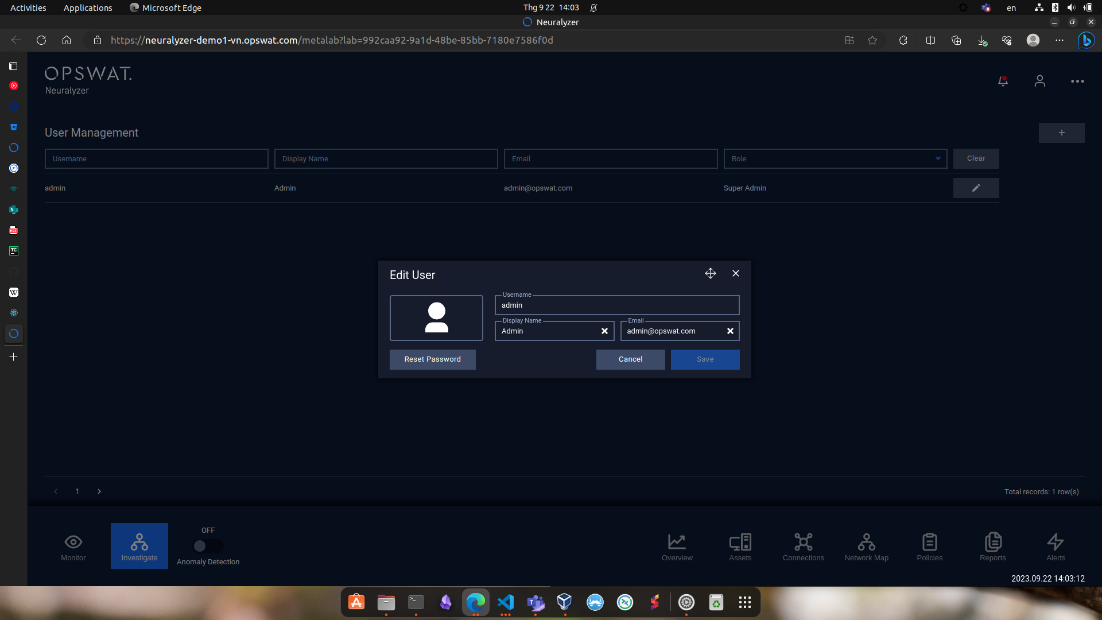Click the Display Name filter field
This screenshot has height=620, width=1102.
click(386, 159)
